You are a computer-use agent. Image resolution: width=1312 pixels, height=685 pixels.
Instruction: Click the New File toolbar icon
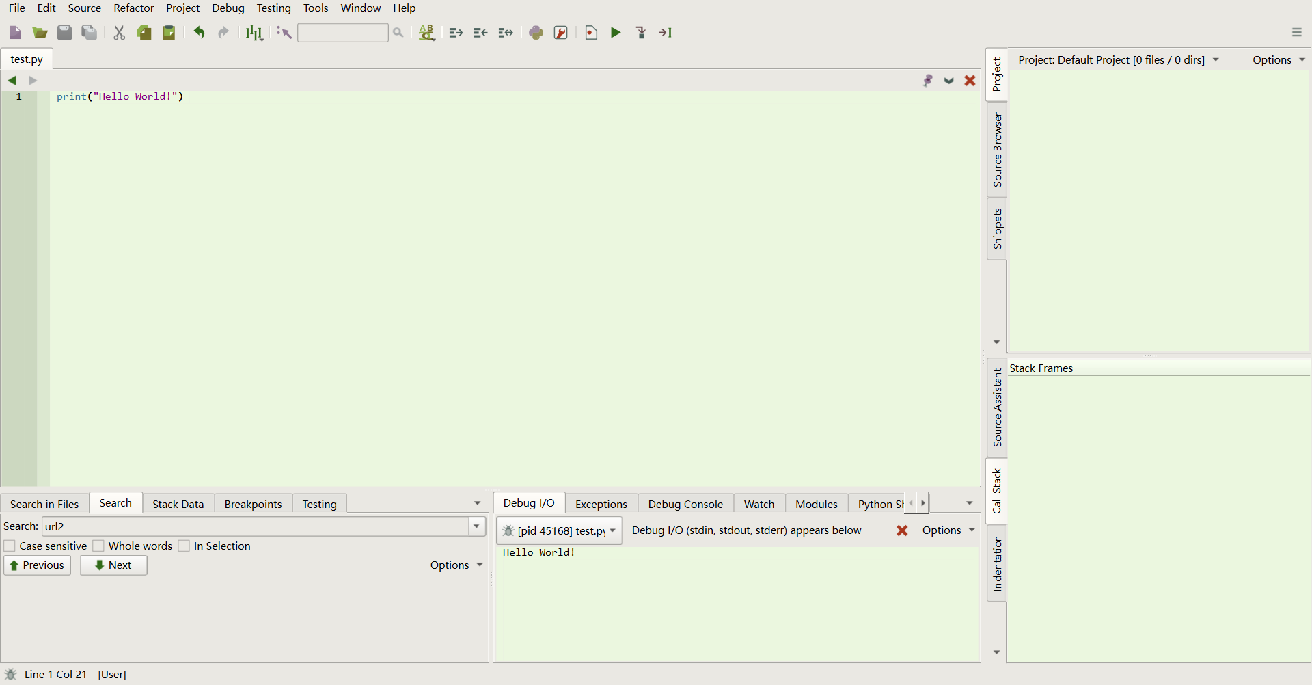(x=15, y=33)
